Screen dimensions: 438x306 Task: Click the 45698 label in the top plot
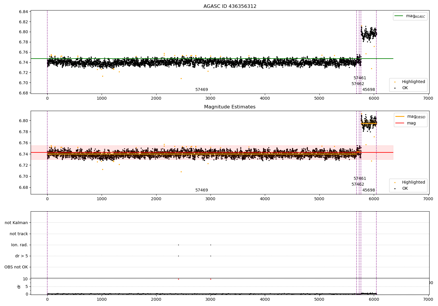pos(369,90)
